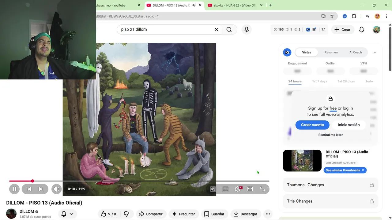This screenshot has width=392, height=220.
Task: Click the free sign up link
Action: coord(333,108)
